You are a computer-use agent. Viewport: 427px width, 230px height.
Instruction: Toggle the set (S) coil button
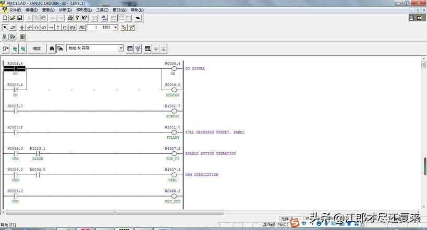(x=65, y=28)
